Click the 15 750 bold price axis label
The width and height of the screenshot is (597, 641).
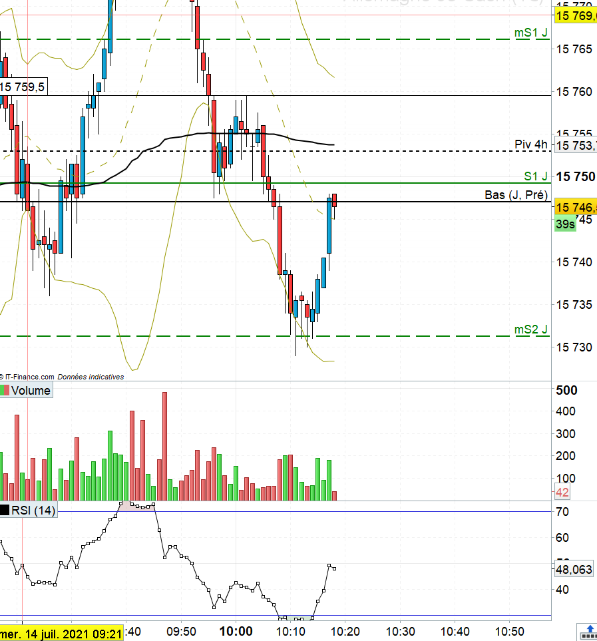[575, 176]
